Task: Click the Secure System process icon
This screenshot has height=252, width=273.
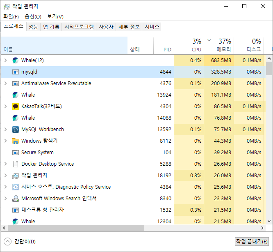Action: (x=15, y=153)
